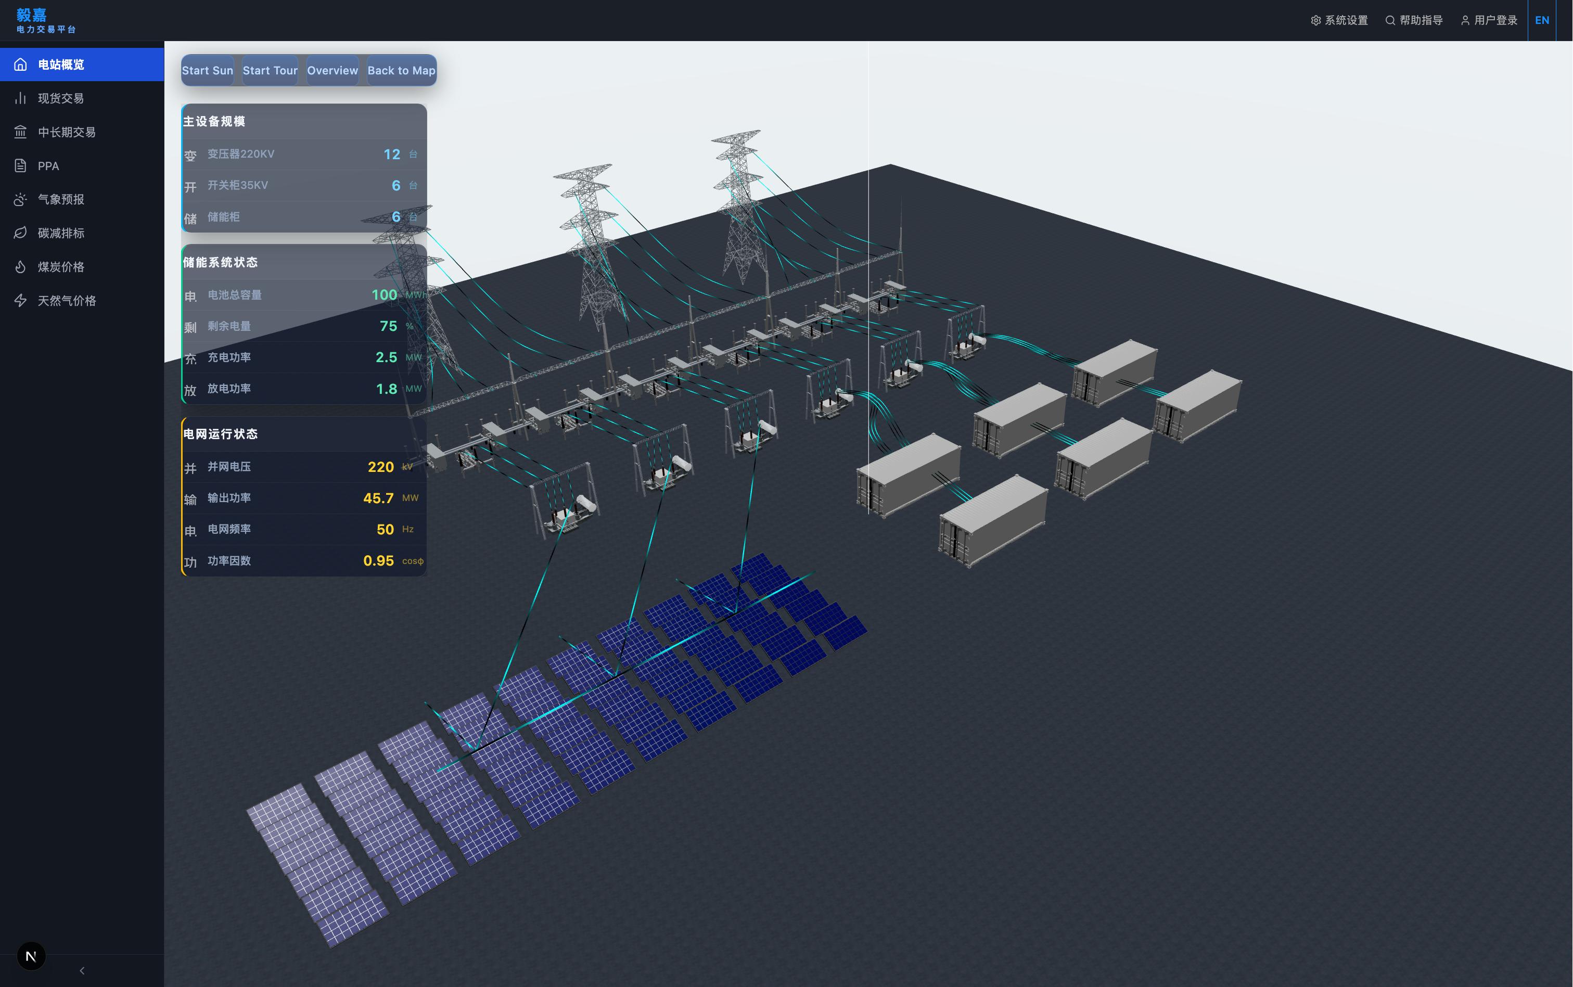The width and height of the screenshot is (1573, 987).
Task: Click the 变压器220KV row
Action: 304,154
